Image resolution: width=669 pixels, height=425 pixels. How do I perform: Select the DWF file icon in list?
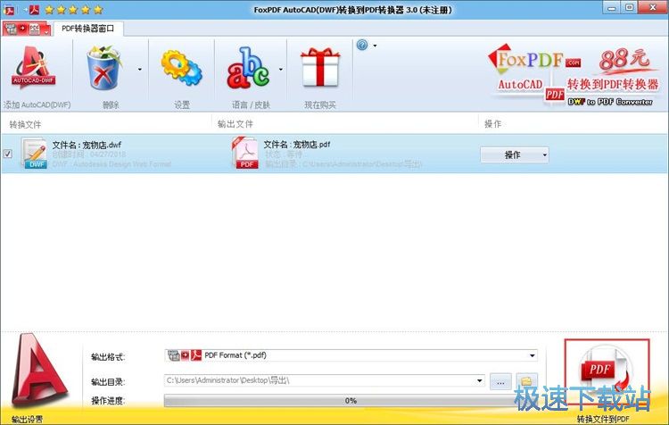34,153
